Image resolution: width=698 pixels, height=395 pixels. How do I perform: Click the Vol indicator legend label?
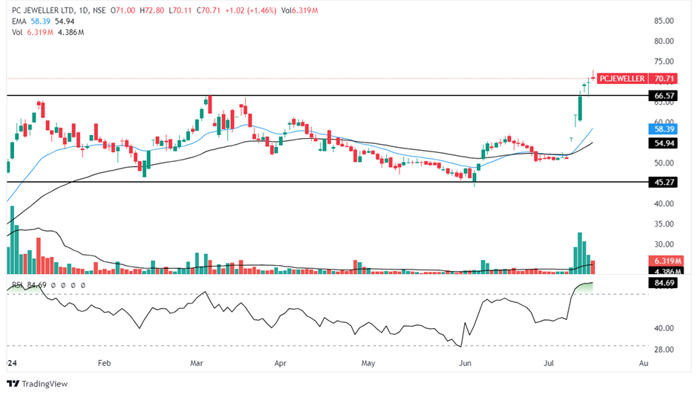[x=15, y=33]
